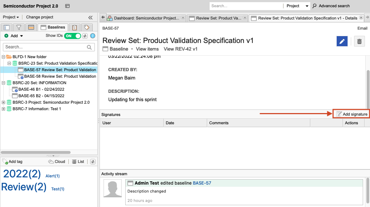Open the clipboard tab icon in sidebar

[x=74, y=27]
